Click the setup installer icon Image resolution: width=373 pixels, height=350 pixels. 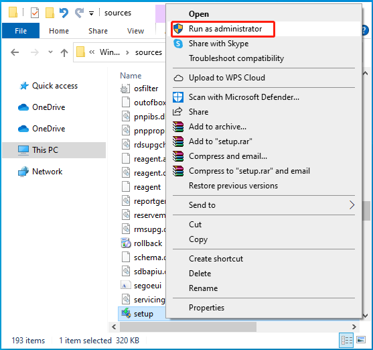click(x=126, y=313)
